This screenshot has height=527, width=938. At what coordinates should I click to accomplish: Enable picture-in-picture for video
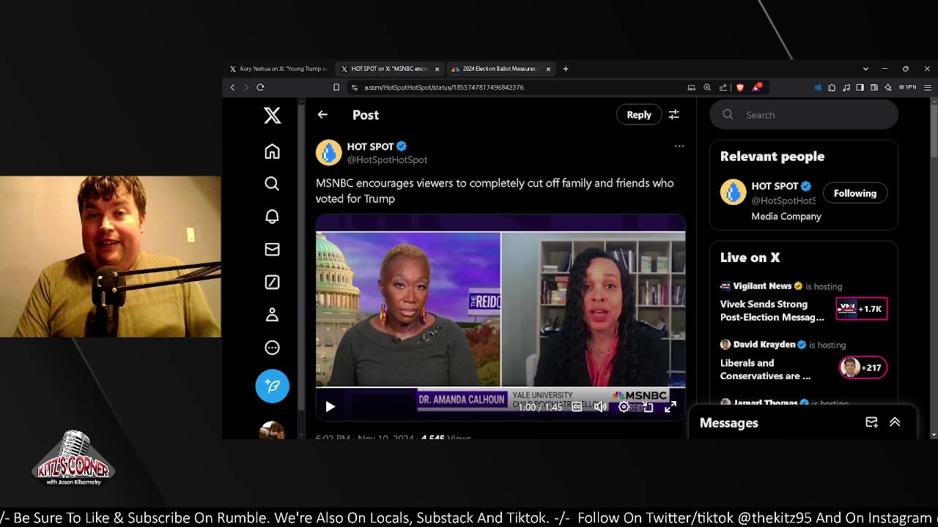coord(647,407)
